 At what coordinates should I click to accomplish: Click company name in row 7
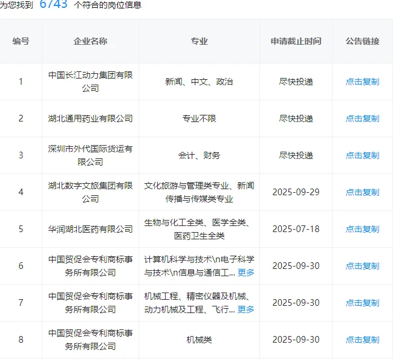tap(90, 303)
